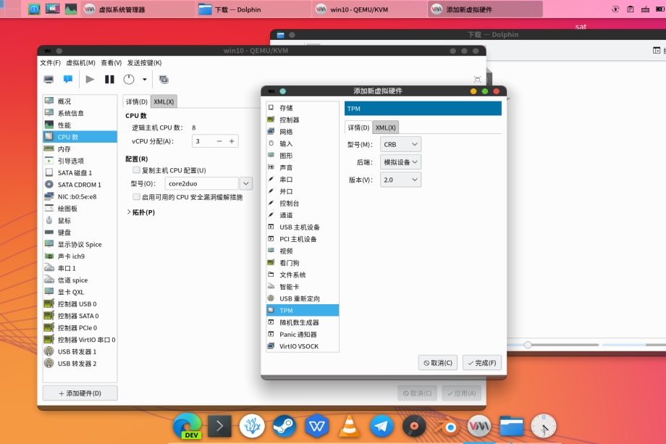Click the 添加硬件(D) button
Image resolution: width=666 pixels, height=444 pixels.
point(80,393)
